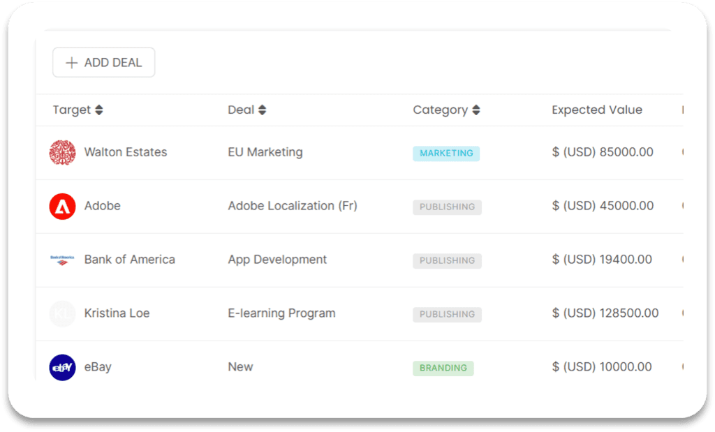Open the Walton Estates target name
715x432 pixels.
(x=126, y=152)
